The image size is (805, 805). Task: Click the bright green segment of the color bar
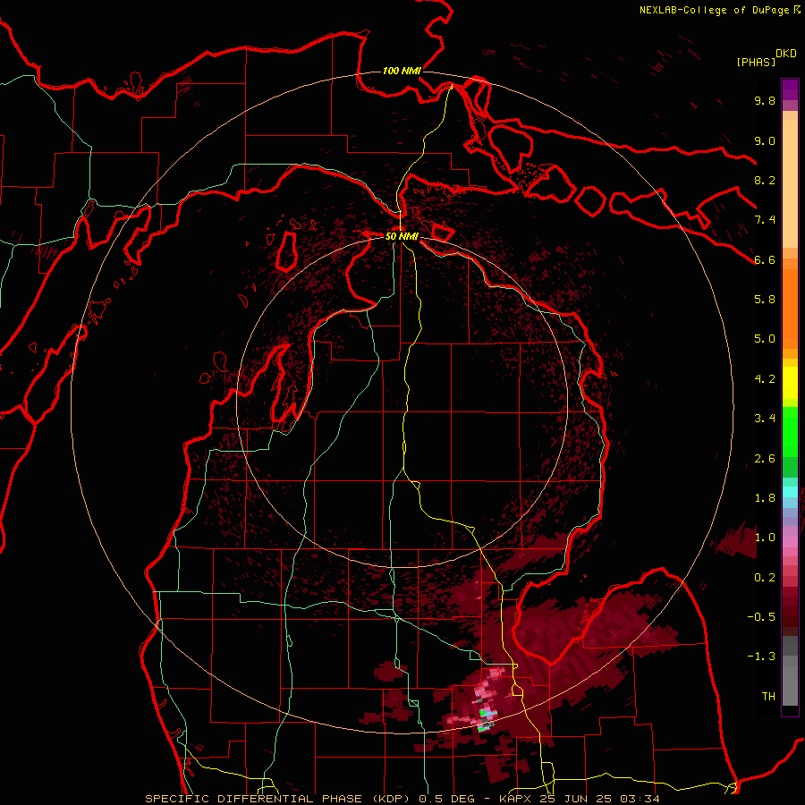click(790, 432)
